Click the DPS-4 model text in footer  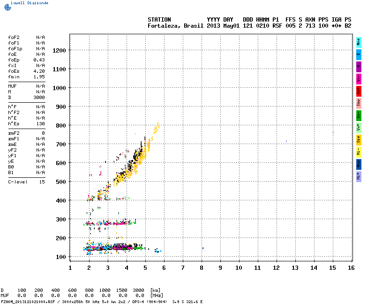(138, 302)
